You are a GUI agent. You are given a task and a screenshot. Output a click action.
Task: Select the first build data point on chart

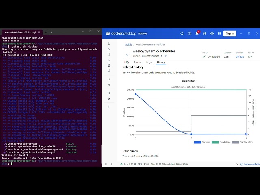[x=136, y=94]
